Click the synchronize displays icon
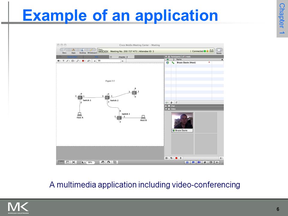The height and width of the screenshot is (216, 288). pyautogui.click(x=115, y=162)
